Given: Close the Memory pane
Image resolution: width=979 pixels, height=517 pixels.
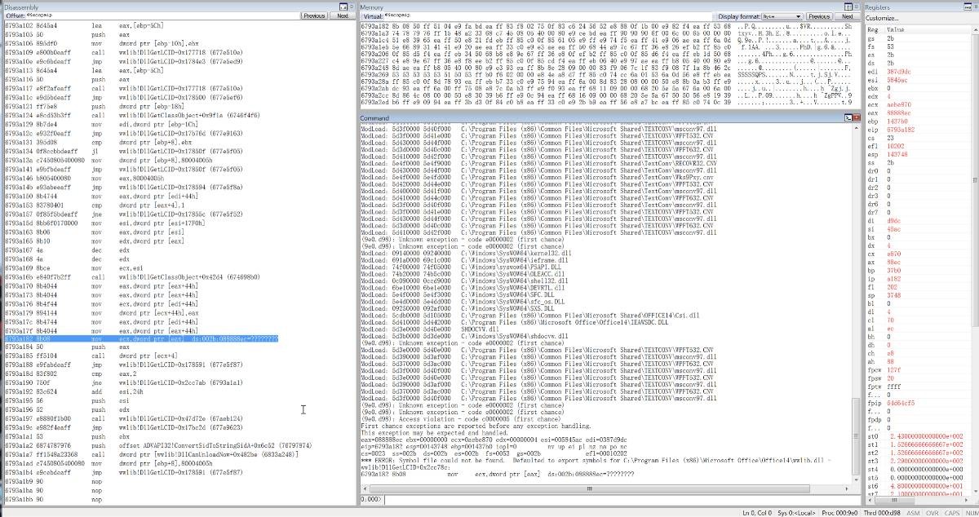Looking at the screenshot, I should click(856, 6).
